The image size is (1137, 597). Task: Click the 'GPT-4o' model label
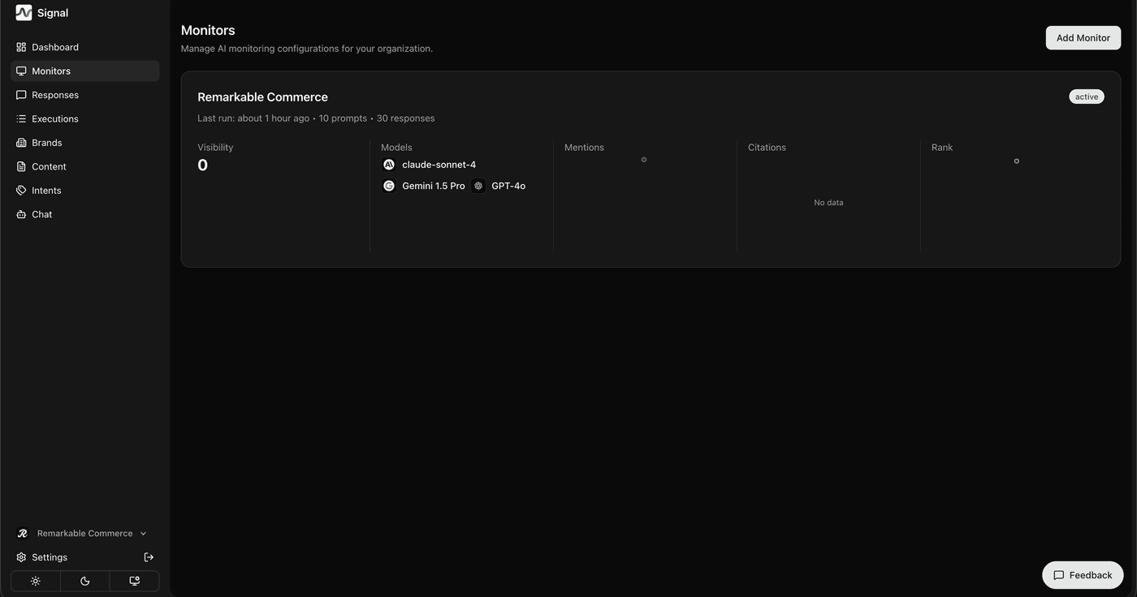(508, 186)
